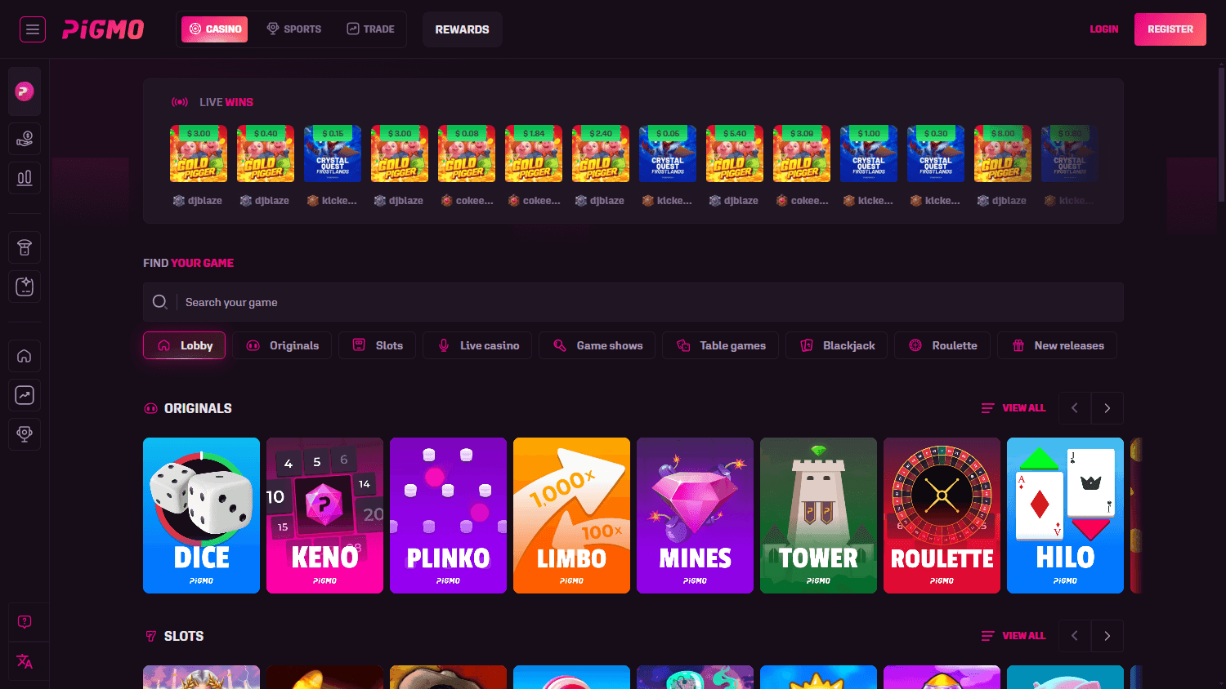Go to previous Originals carousel page
Image resolution: width=1226 pixels, height=689 pixels.
tap(1075, 408)
